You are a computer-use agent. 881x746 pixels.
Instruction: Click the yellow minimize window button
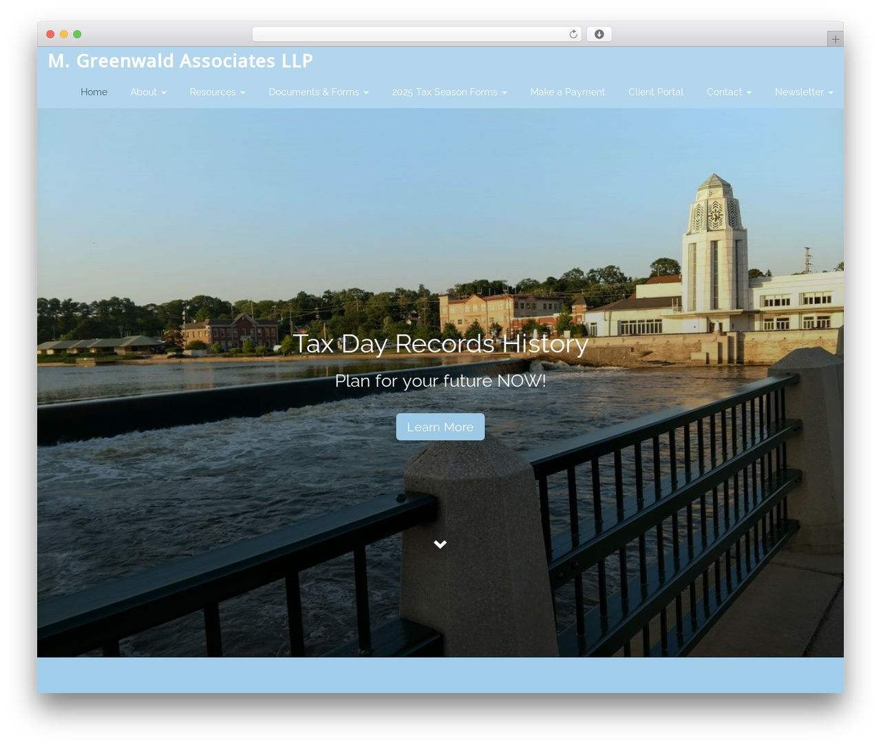[x=64, y=34]
